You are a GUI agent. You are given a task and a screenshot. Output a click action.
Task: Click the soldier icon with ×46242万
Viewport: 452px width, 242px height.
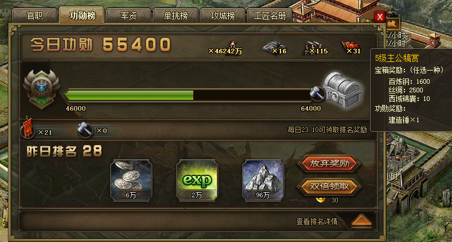[233, 45]
